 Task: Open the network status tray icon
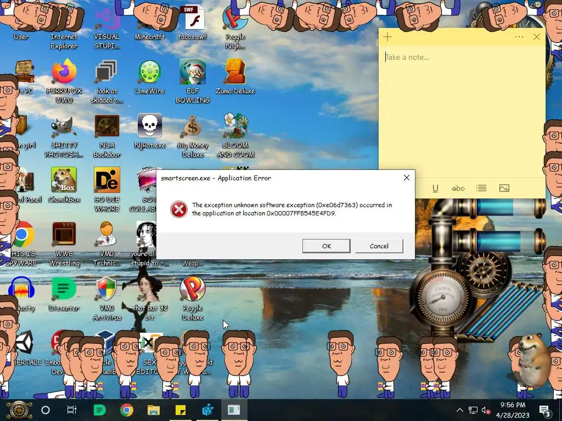coord(473,410)
